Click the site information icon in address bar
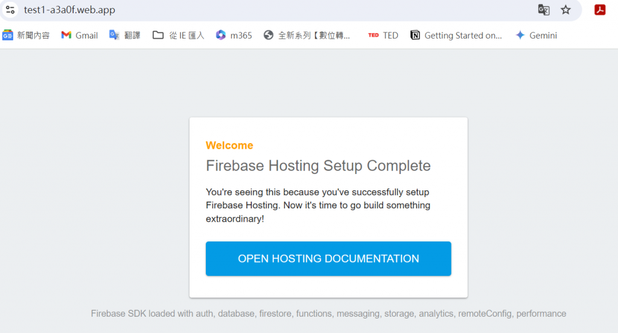The height and width of the screenshot is (333, 618). 10,10
